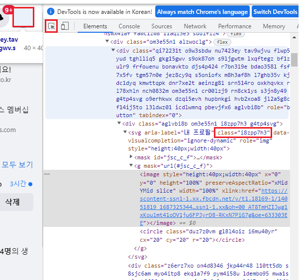Collapse the svg aria-label node

click(x=125, y=132)
